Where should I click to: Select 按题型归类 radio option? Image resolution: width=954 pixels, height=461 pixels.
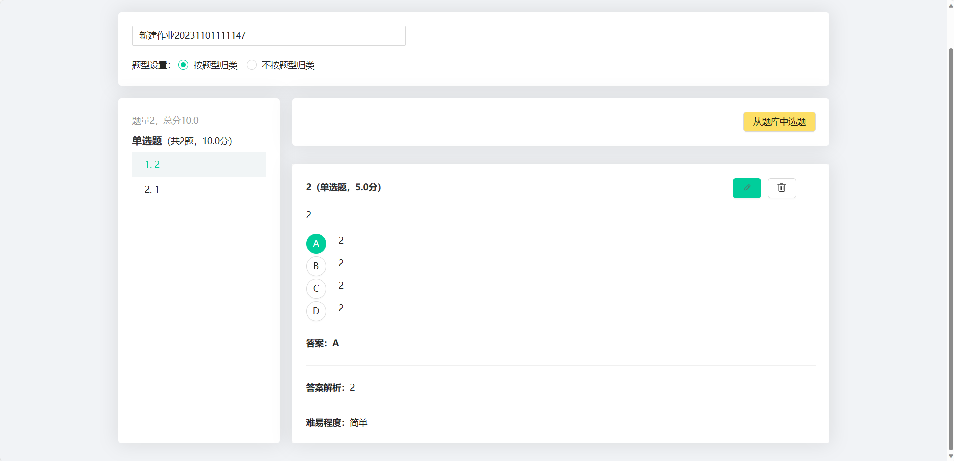(183, 65)
